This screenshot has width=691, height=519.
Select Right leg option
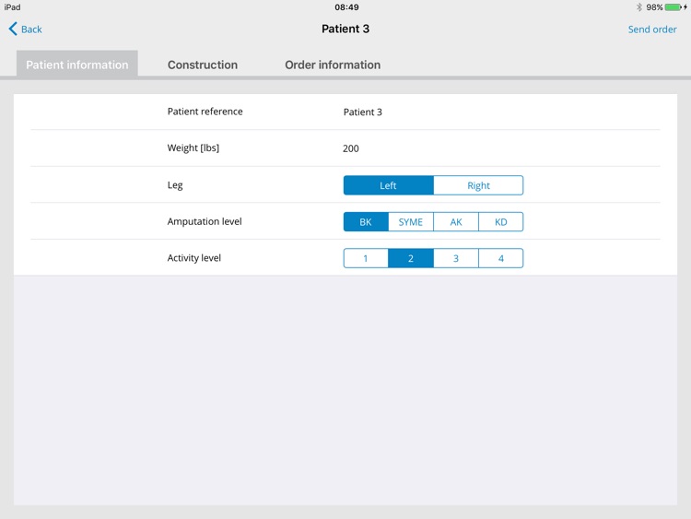(x=478, y=185)
